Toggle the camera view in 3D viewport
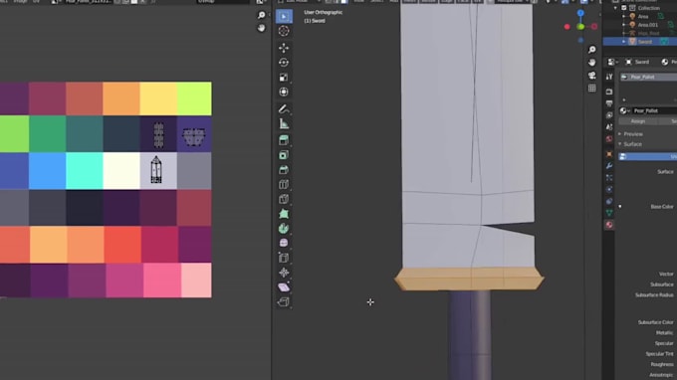The height and width of the screenshot is (380, 677). click(x=592, y=76)
